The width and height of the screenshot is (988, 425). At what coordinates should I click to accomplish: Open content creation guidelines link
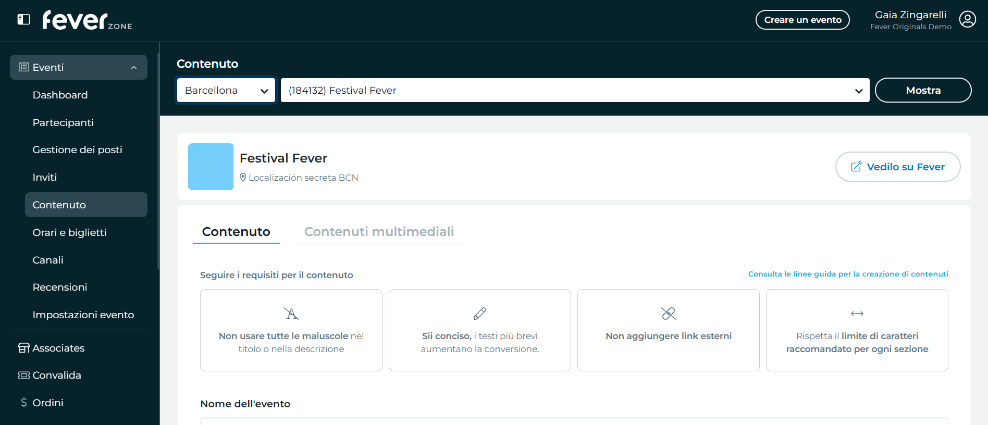[848, 274]
